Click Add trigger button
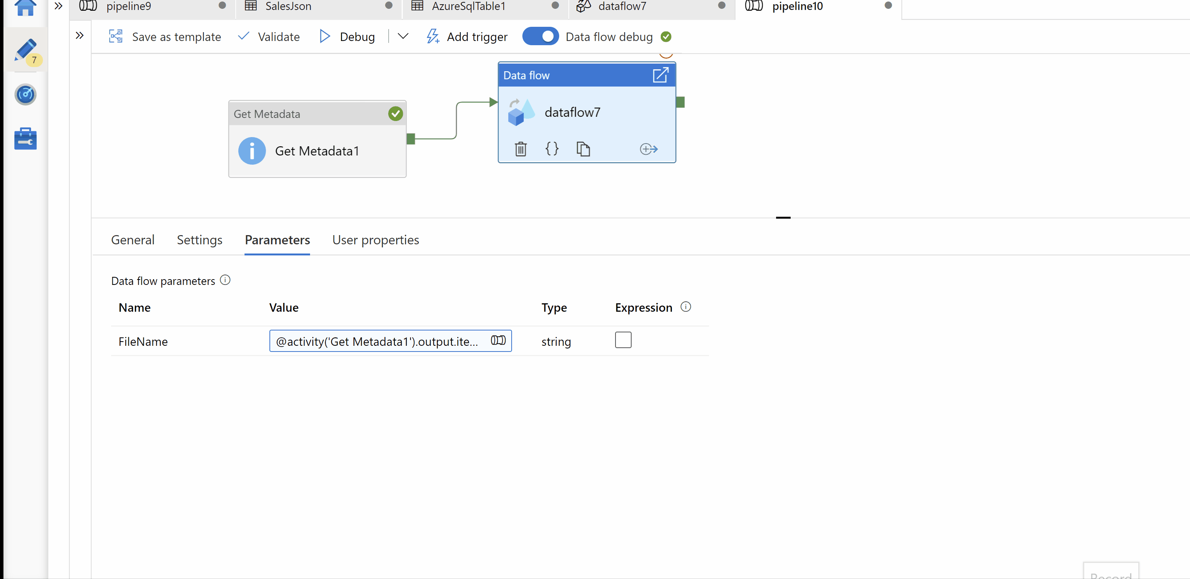This screenshot has width=1190, height=579. (467, 36)
